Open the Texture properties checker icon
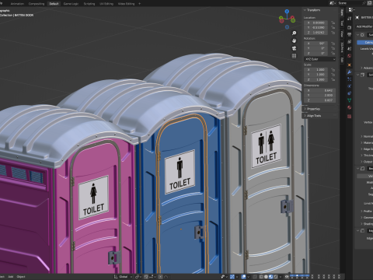 [350, 117]
